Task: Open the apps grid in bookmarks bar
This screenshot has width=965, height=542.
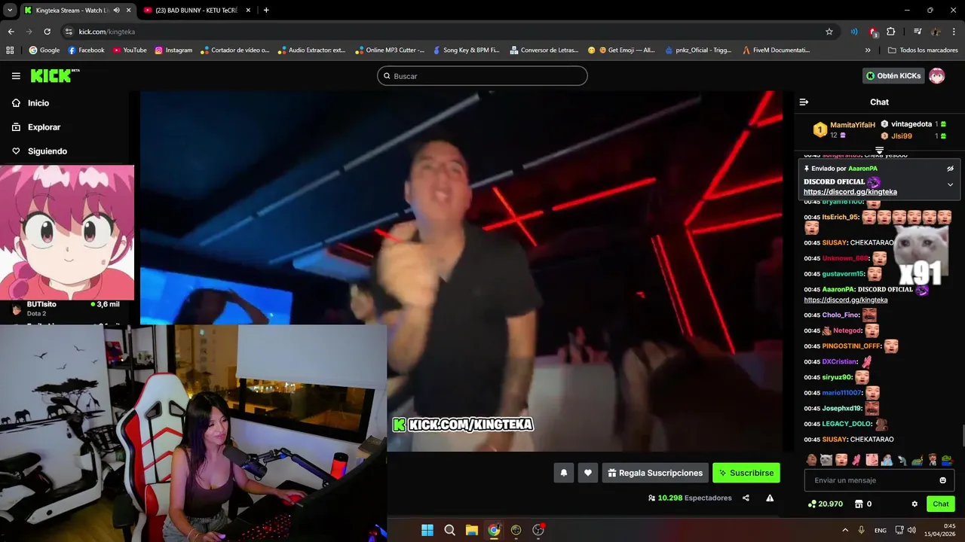Action: coord(10,50)
